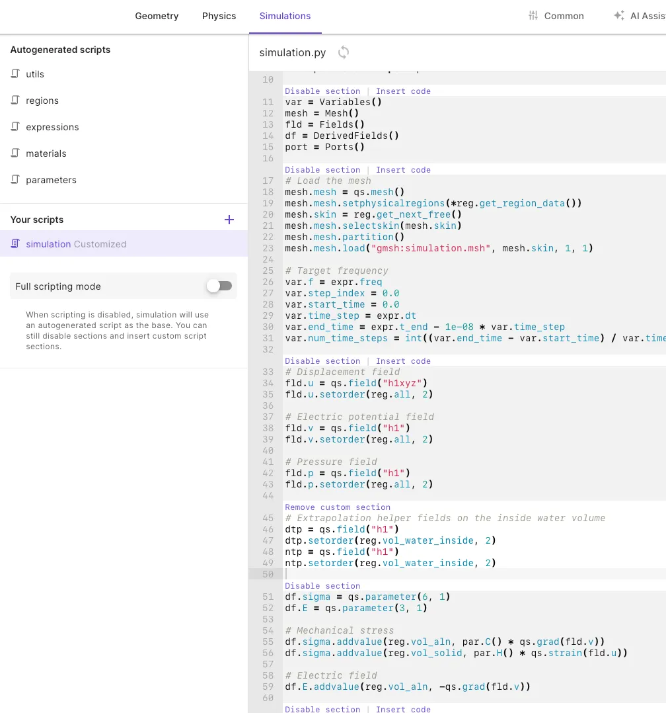Disable section below line 60
The image size is (666, 713).
pyautogui.click(x=322, y=709)
